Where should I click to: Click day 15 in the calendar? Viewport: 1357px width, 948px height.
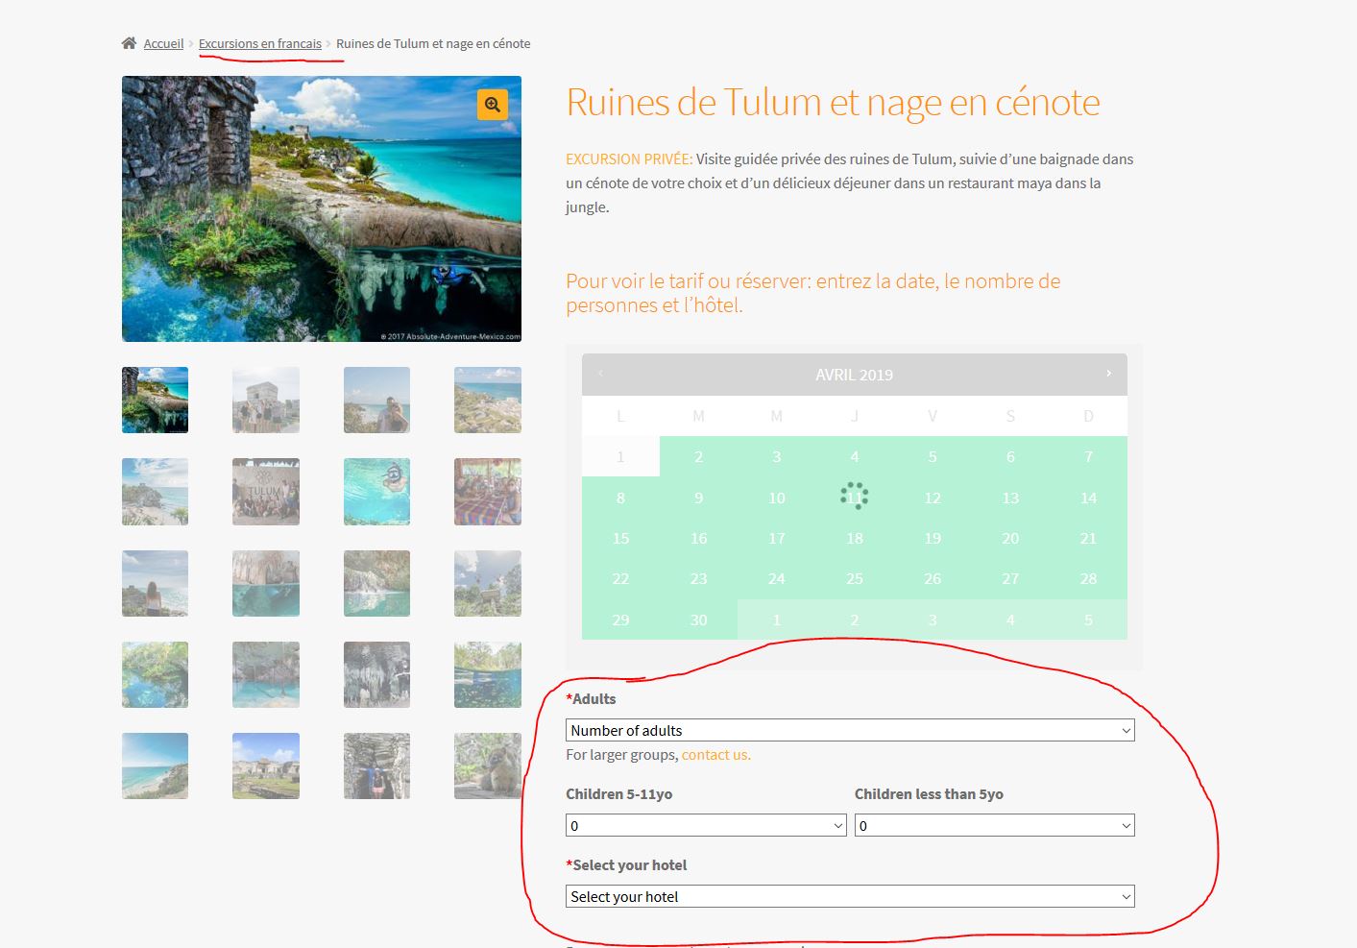click(620, 538)
